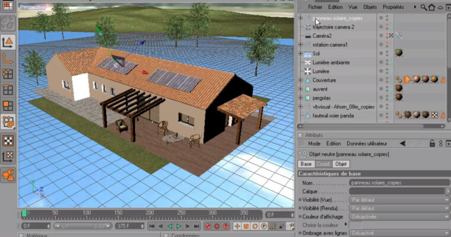Toggle visibility dot for Caméra2
This screenshot has width=451, height=237.
point(381,36)
